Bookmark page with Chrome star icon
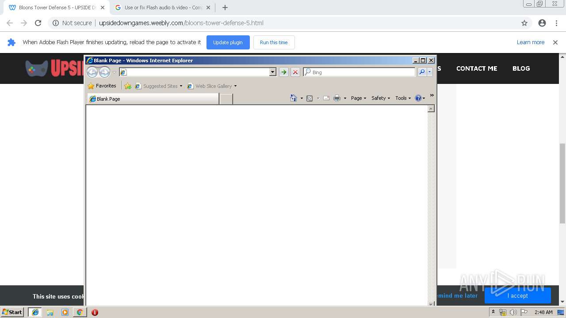Screen dimensions: 566x318 pos(524,23)
